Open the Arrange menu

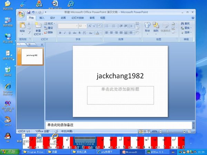pos(156,29)
